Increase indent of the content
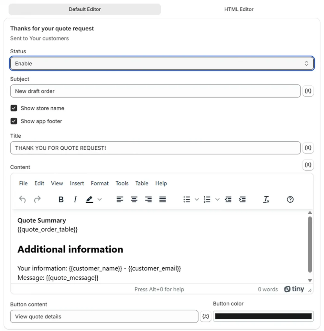The height and width of the screenshot is (331, 324). point(242,199)
